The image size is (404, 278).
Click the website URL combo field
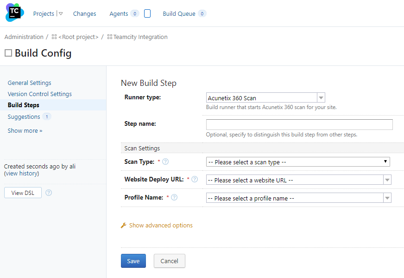[x=295, y=180]
